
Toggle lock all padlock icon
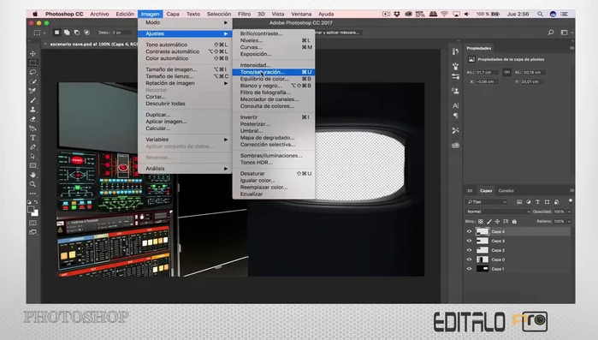pyautogui.click(x=514, y=221)
